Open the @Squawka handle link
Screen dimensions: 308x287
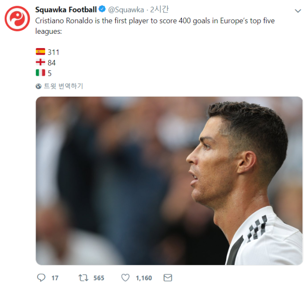coord(126,10)
